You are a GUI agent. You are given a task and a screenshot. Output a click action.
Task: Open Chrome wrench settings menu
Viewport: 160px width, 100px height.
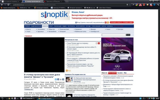click(x=158, y=5)
